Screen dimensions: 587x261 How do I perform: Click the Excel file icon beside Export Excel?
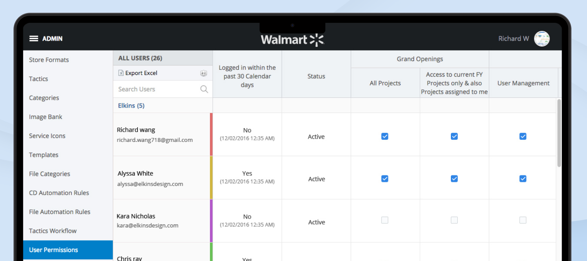click(121, 73)
